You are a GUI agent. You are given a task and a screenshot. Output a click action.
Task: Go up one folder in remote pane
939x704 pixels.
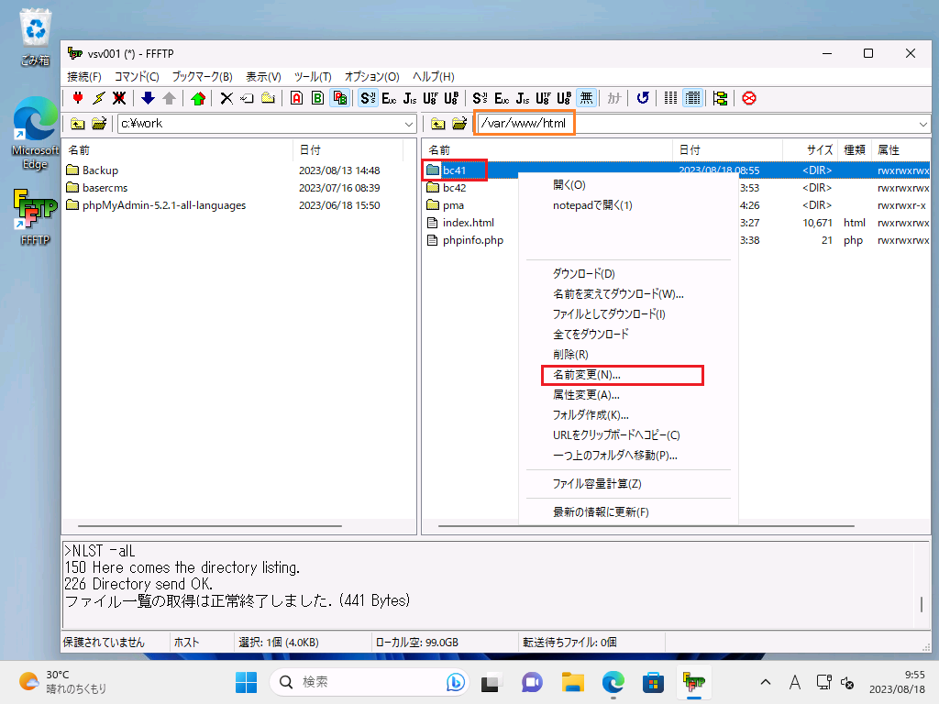click(438, 124)
